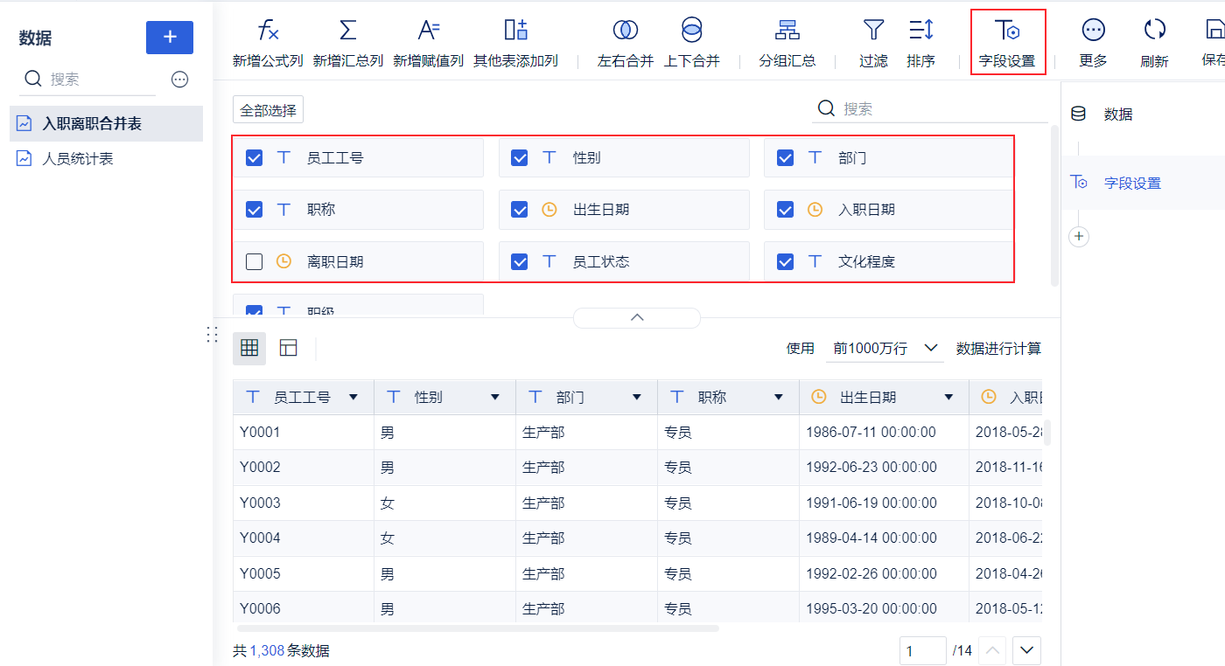Click the field search input box

(x=941, y=109)
